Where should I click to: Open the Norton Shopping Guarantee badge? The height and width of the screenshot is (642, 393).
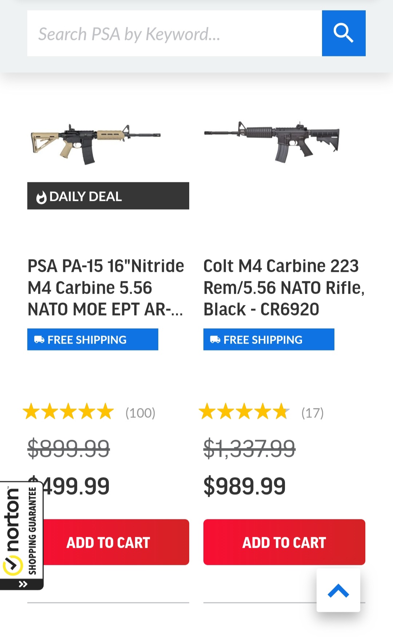tap(21, 531)
